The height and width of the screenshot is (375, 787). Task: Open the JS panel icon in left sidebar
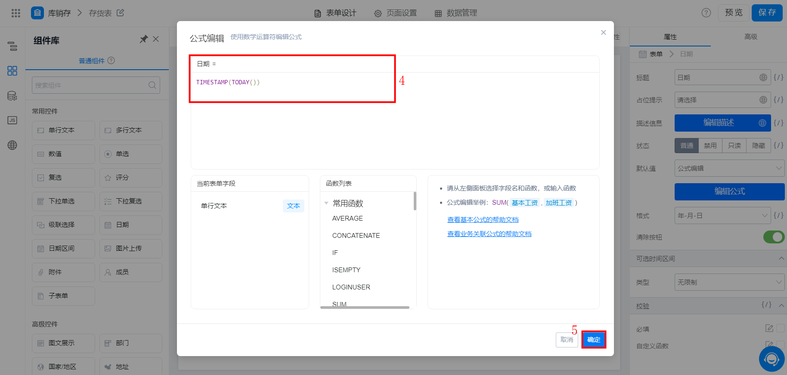click(12, 120)
